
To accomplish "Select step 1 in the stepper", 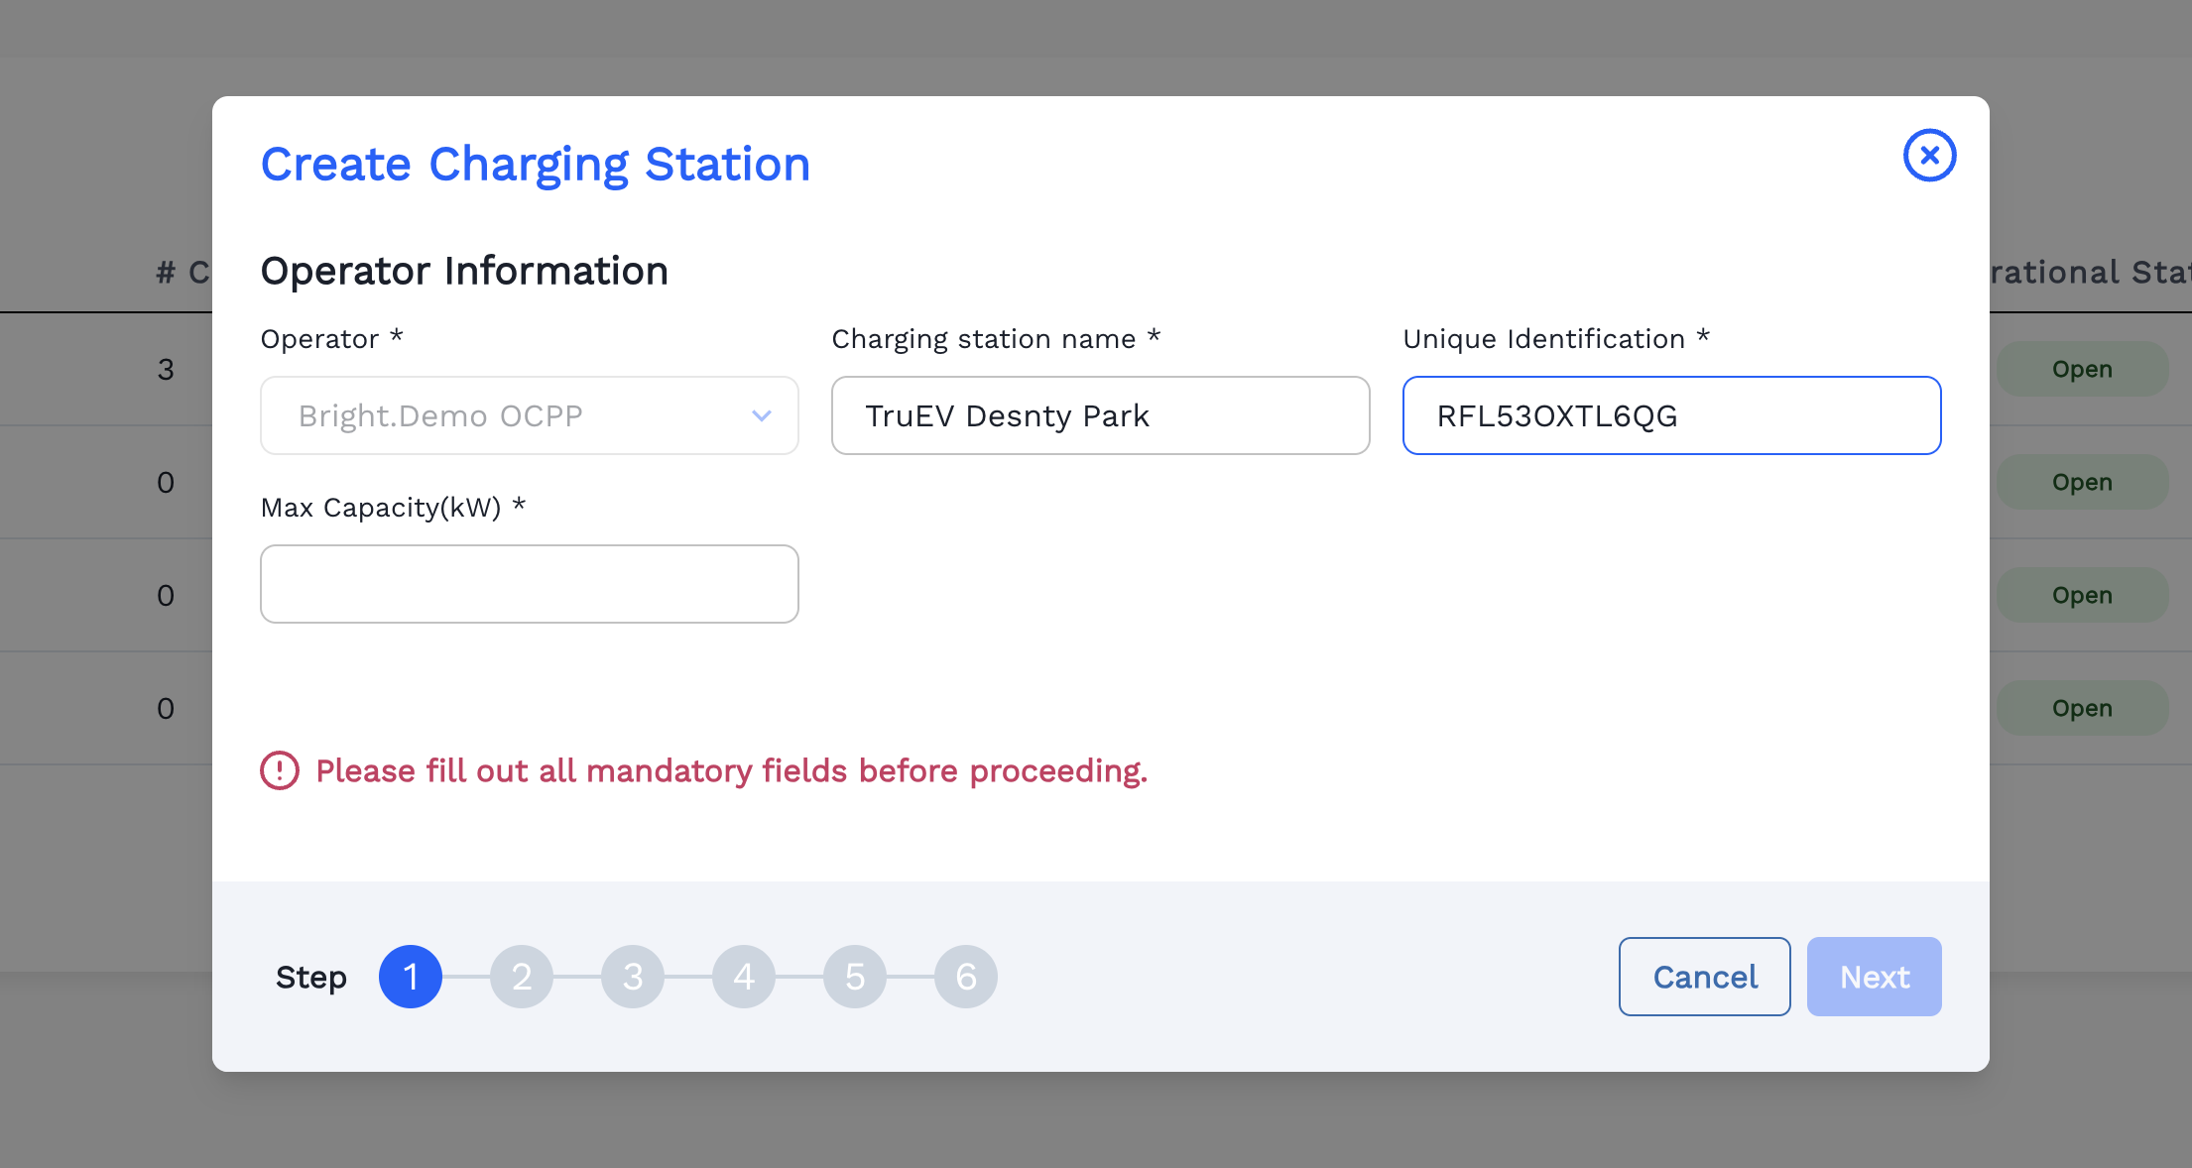I will click(x=410, y=977).
